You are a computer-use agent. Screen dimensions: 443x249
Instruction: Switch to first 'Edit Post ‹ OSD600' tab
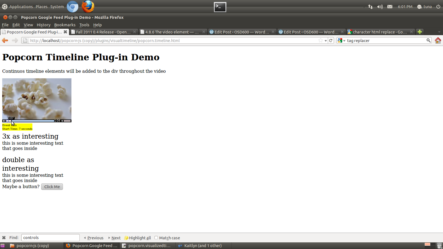pos(242,32)
